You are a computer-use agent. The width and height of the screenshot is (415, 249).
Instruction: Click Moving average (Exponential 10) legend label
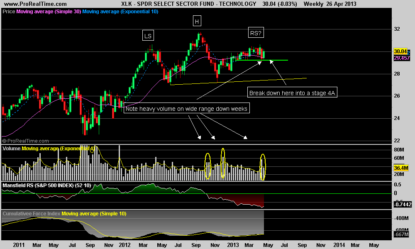[120, 12]
